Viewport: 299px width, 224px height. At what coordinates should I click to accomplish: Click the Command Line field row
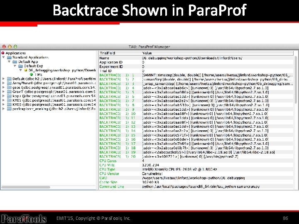click(196, 187)
